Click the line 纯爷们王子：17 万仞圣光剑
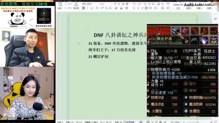 112,50
